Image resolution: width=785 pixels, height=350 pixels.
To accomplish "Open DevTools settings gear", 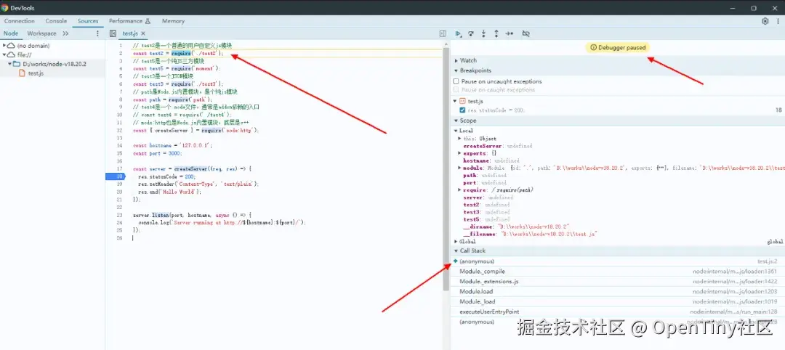I will (x=765, y=21).
